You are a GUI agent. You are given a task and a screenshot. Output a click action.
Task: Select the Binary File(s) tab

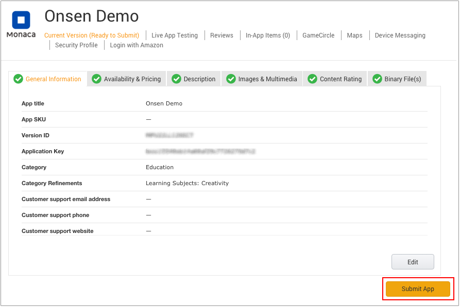click(397, 79)
